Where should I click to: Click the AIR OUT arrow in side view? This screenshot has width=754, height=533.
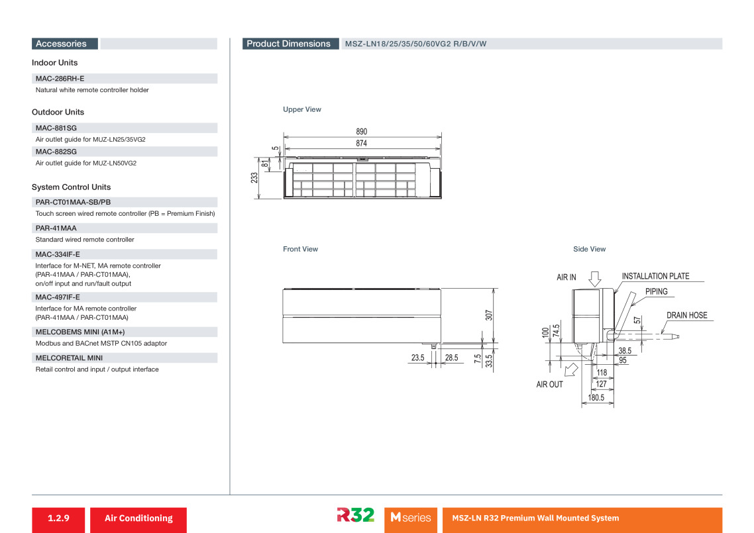point(570,369)
